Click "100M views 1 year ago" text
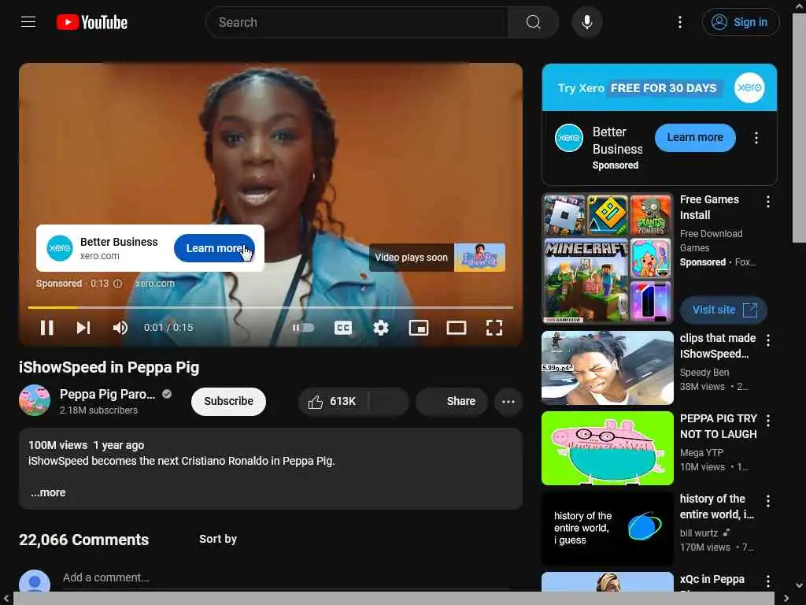Image resolution: width=806 pixels, height=605 pixels. coord(86,445)
